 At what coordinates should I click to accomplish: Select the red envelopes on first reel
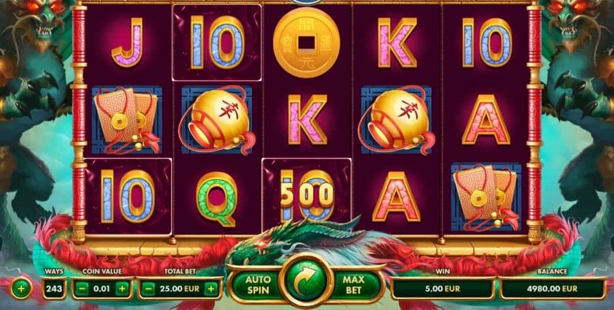(x=126, y=120)
